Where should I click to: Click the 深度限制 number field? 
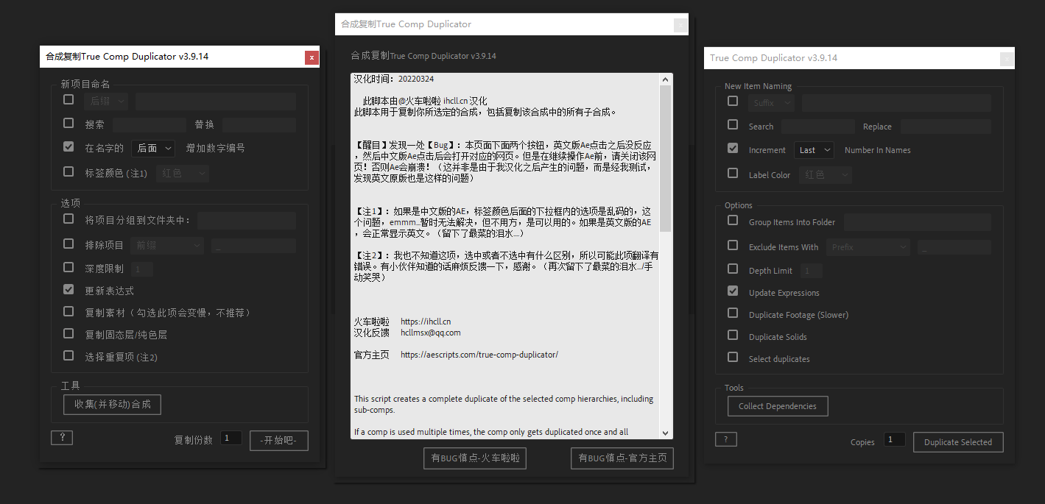(142, 269)
